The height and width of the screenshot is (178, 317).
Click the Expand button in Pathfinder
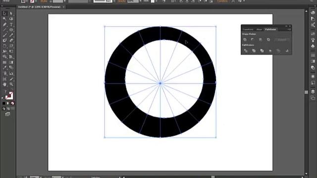click(x=282, y=40)
